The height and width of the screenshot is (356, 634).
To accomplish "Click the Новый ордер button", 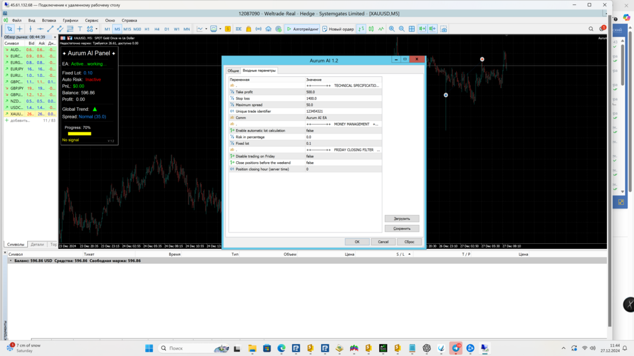I will 338,29.
